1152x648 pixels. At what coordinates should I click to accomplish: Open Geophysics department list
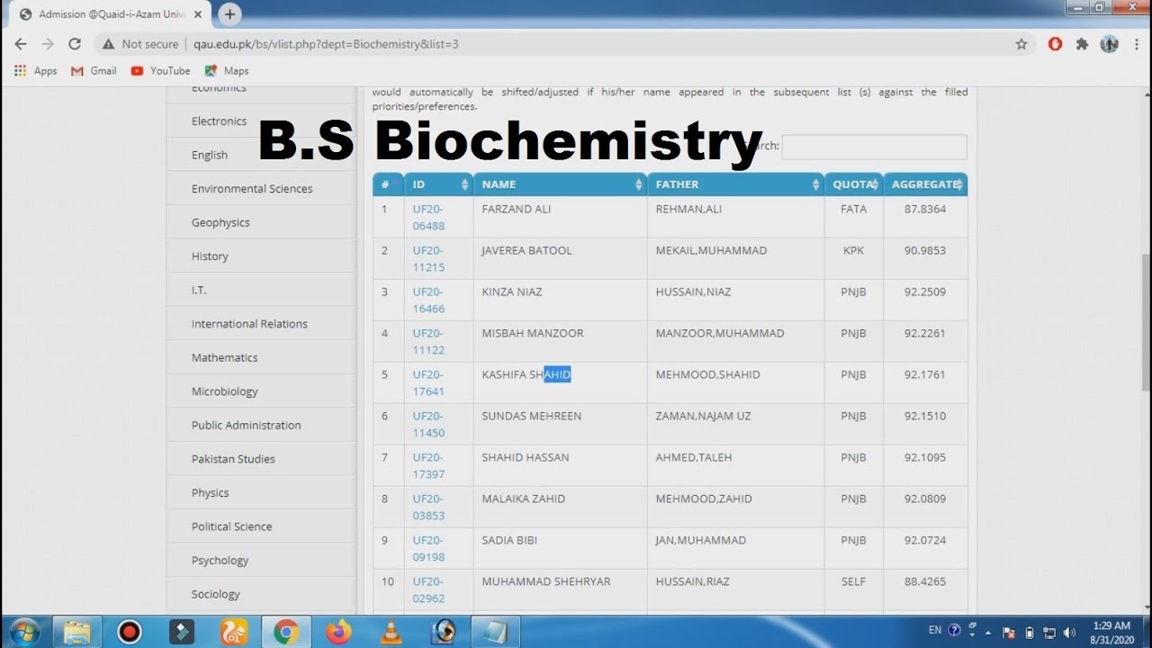coord(220,222)
